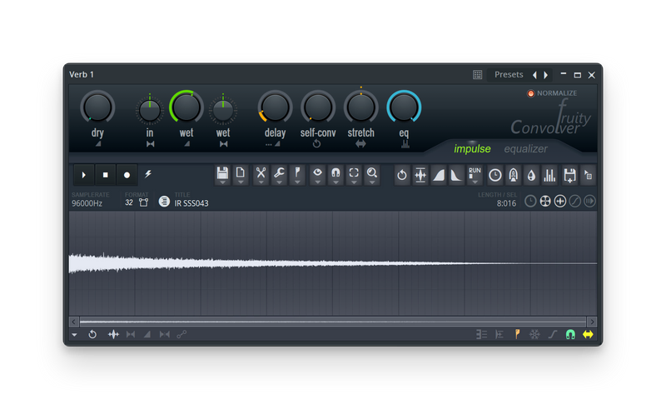Click the second list-lines icon in bottom bar
The width and height of the screenshot is (666, 409).
tap(499, 335)
